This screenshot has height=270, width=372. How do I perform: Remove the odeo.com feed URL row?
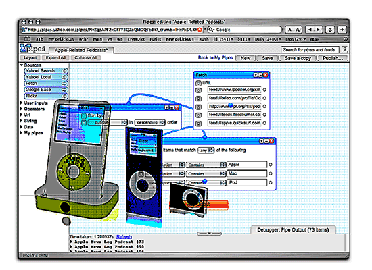(x=198, y=99)
